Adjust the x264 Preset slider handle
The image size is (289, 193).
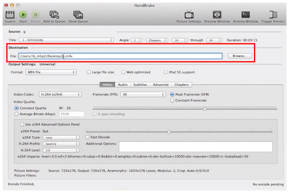point(169,132)
